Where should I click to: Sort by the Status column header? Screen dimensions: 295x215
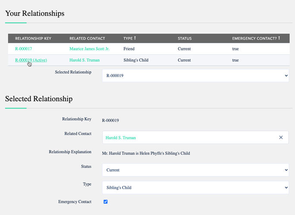point(185,39)
